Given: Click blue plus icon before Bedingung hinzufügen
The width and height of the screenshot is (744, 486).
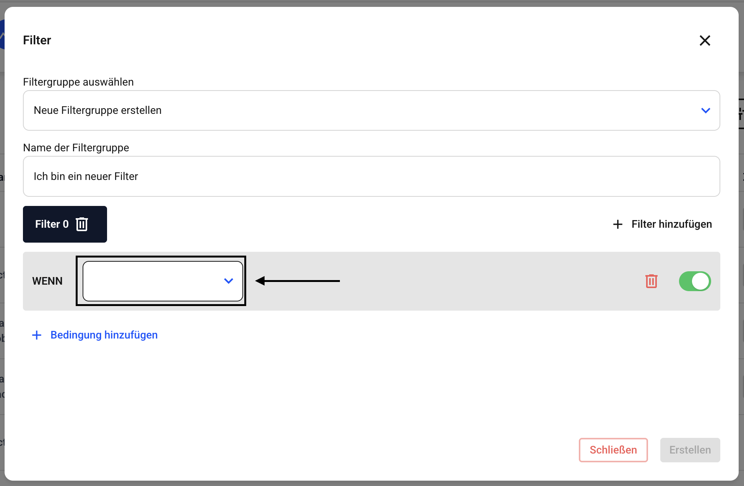Looking at the screenshot, I should click(37, 335).
